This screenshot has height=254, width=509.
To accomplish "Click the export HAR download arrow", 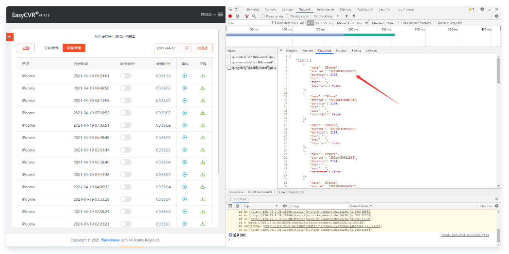I will (x=354, y=16).
